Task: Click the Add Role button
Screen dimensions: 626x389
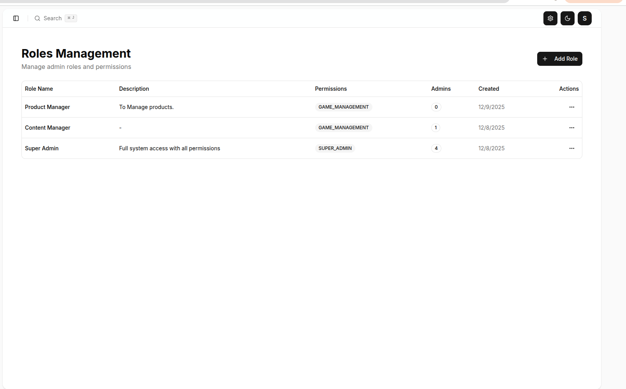Action: pyautogui.click(x=559, y=59)
